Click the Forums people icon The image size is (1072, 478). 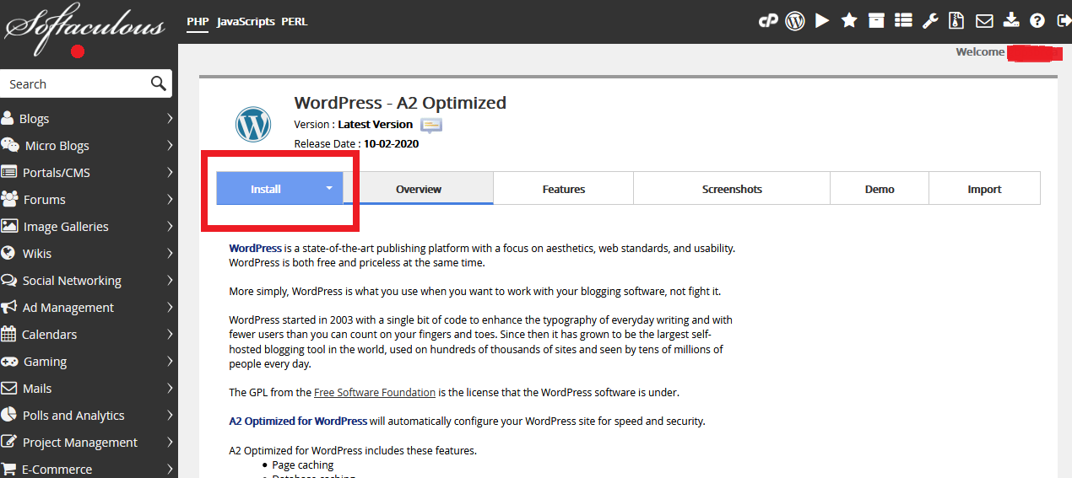(10, 199)
